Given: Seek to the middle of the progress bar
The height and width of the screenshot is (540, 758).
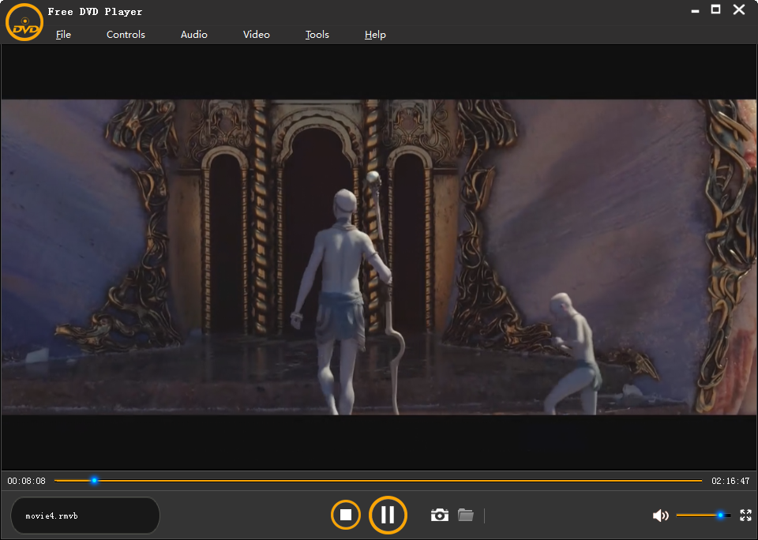Looking at the screenshot, I should click(378, 481).
